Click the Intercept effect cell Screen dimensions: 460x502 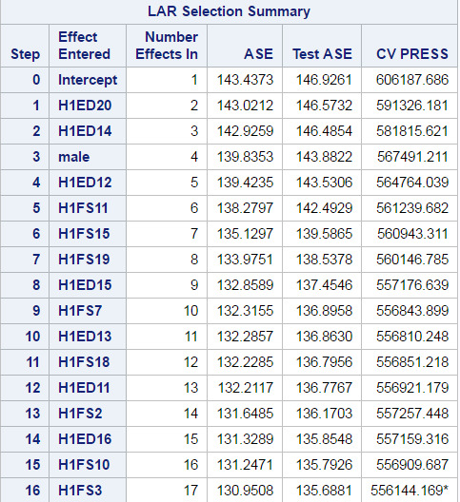click(x=88, y=80)
